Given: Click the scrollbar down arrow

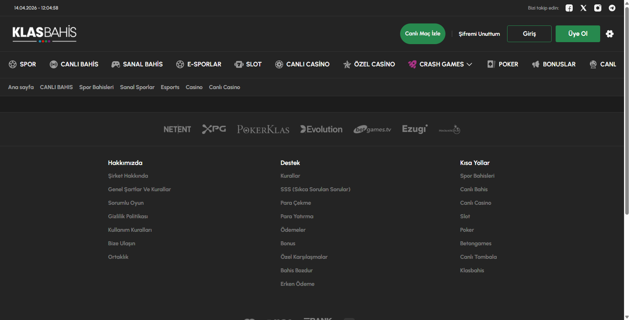Looking at the screenshot, I should click(627, 317).
